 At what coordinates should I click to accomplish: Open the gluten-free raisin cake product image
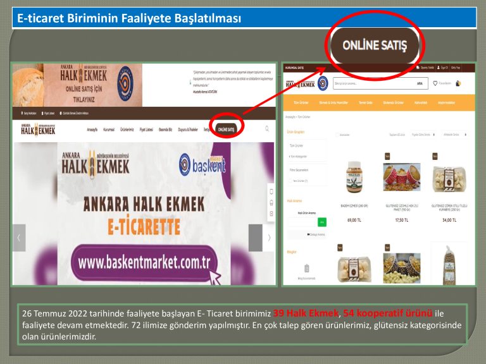[402, 177]
